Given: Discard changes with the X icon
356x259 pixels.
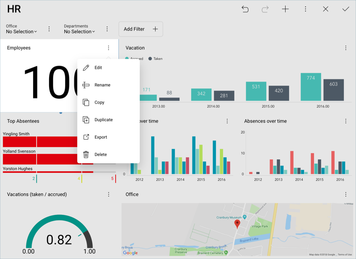Looking at the screenshot, I should [x=326, y=9].
